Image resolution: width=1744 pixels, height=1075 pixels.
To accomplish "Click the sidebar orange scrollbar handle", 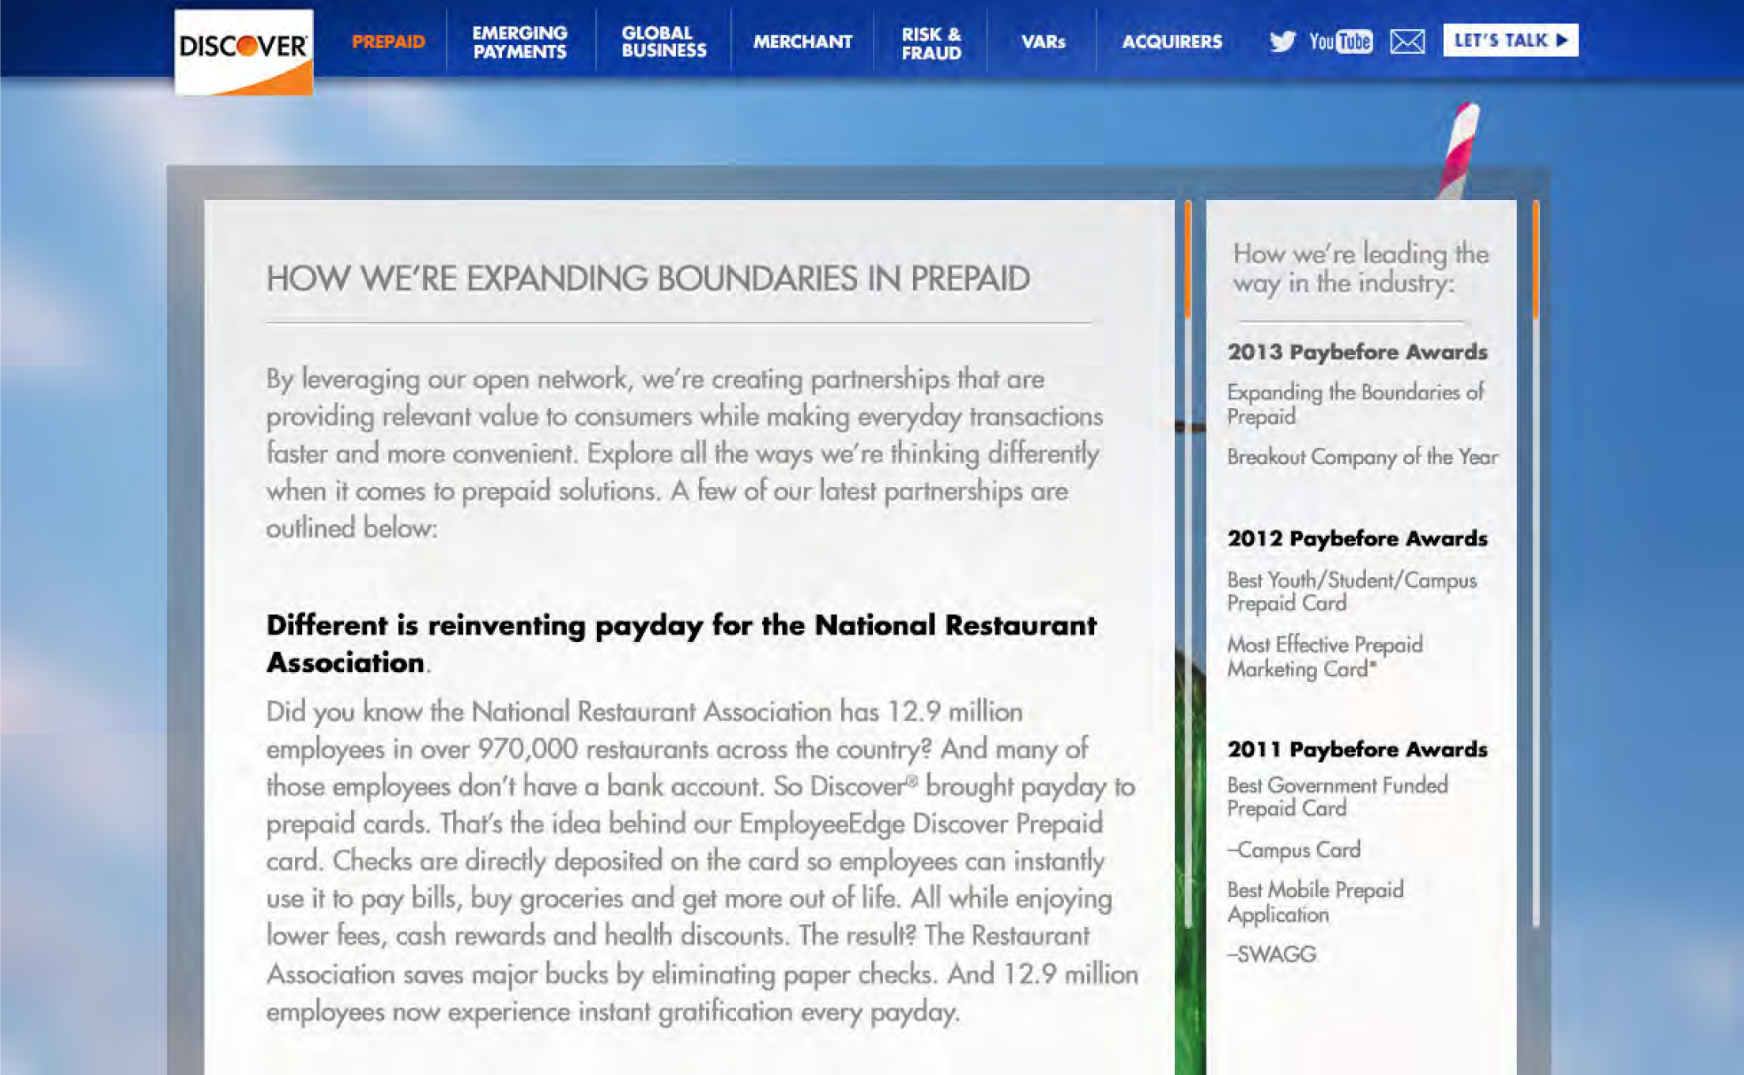I will pos(1535,261).
